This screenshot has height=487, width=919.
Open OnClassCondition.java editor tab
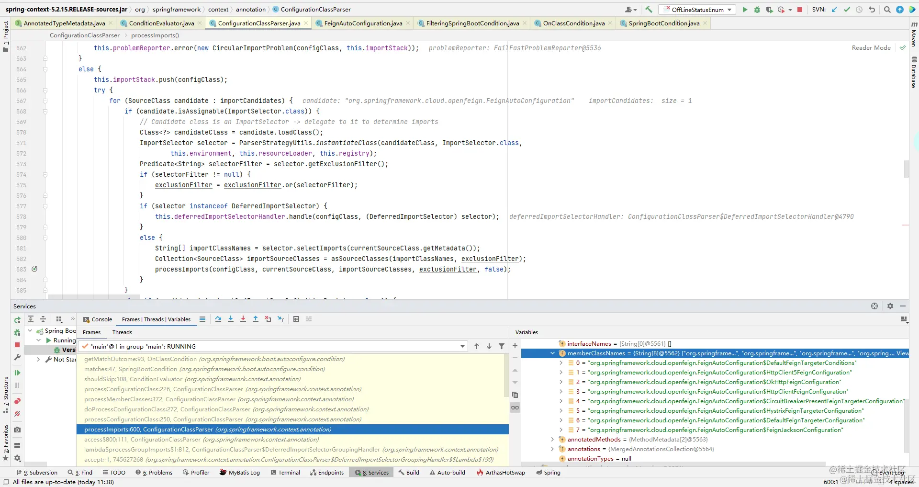pyautogui.click(x=573, y=23)
